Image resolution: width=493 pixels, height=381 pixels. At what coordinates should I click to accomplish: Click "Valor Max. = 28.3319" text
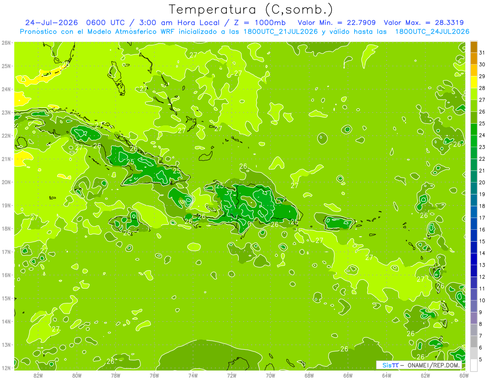click(424, 23)
